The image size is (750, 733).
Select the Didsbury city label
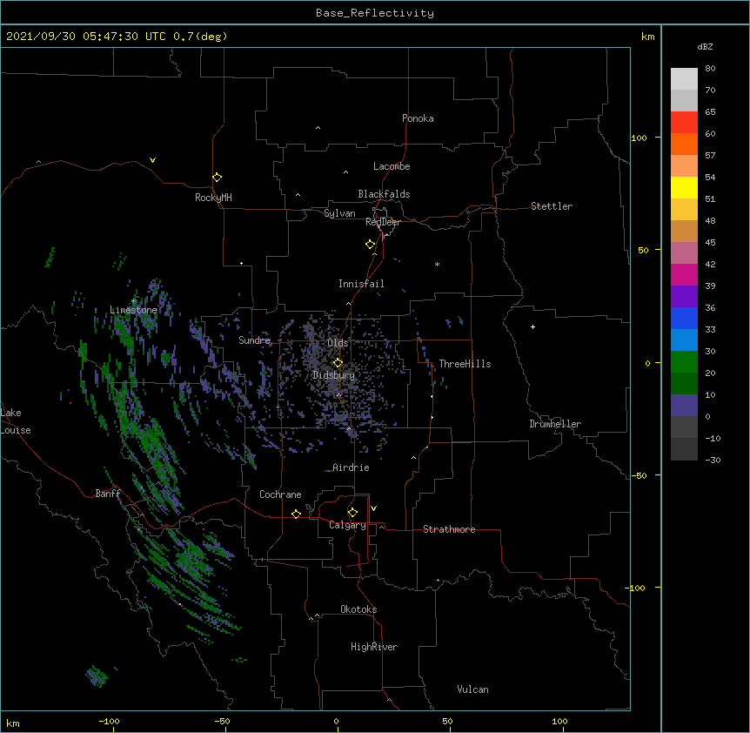pyautogui.click(x=334, y=375)
